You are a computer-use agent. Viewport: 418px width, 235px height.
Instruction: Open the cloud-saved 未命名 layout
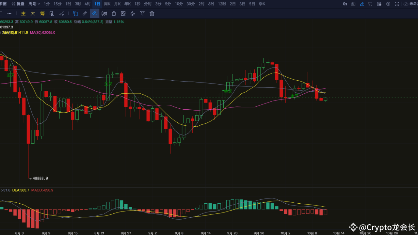(411, 4)
